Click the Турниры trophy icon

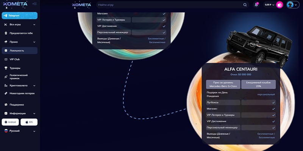(6, 68)
